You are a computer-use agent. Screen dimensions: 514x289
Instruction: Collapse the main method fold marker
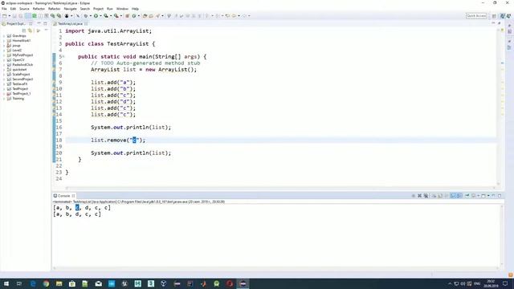click(63, 57)
